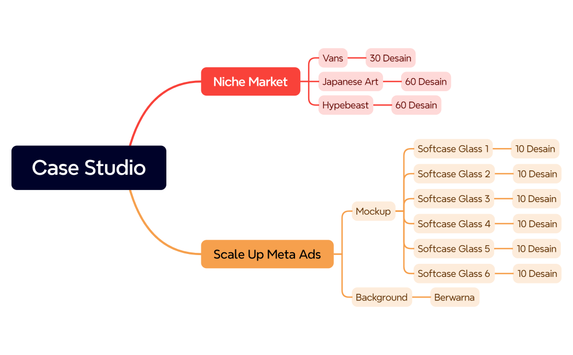Select the Softcase Glass 4 node

coord(454,224)
